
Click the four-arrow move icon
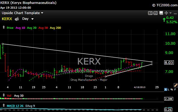click(166, 13)
